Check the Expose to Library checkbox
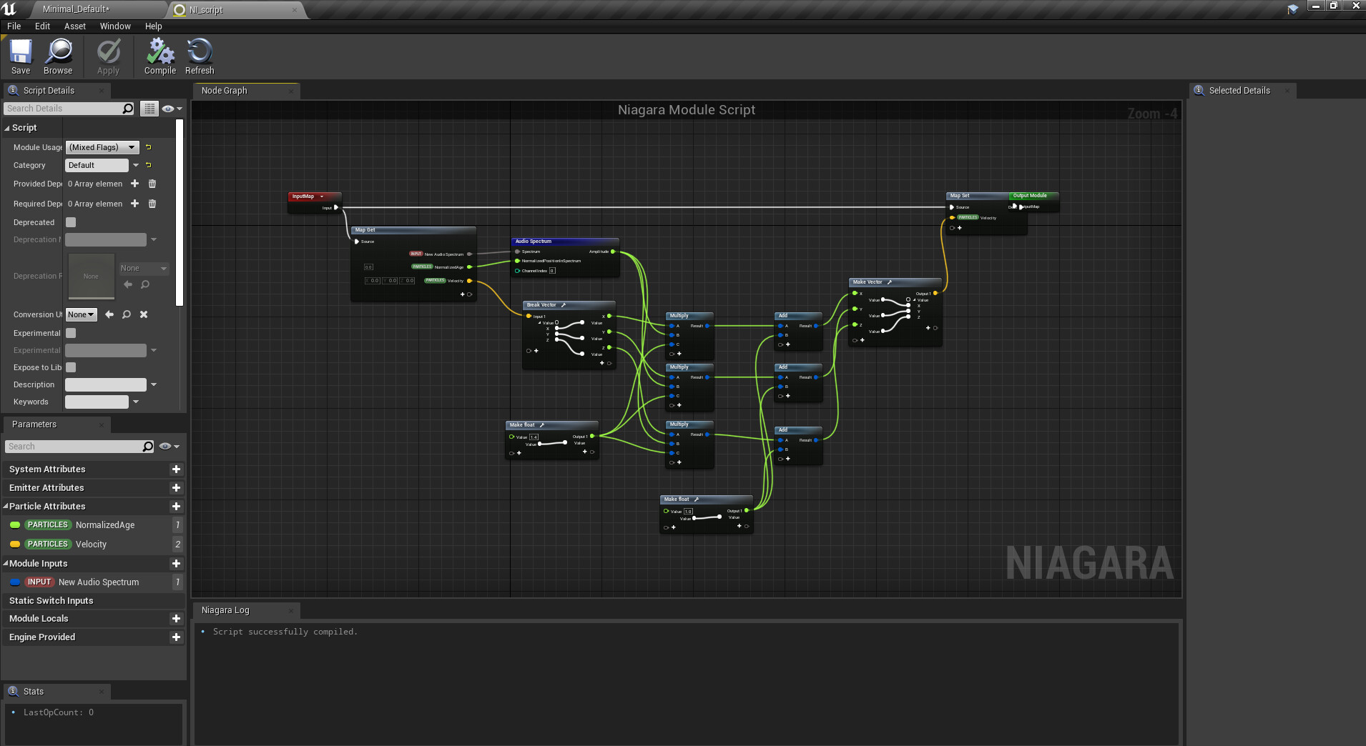This screenshot has height=746, width=1366. coord(71,367)
